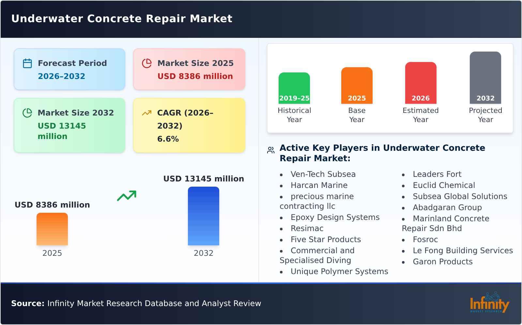Select precious marine contracting llc entry

tap(317, 201)
